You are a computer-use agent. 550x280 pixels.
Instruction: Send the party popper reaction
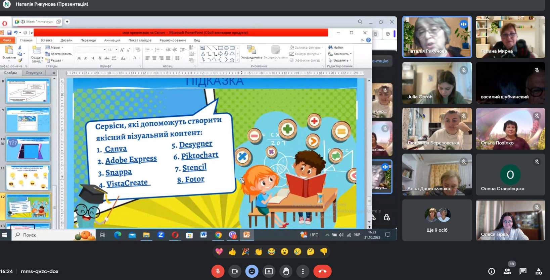point(245,251)
